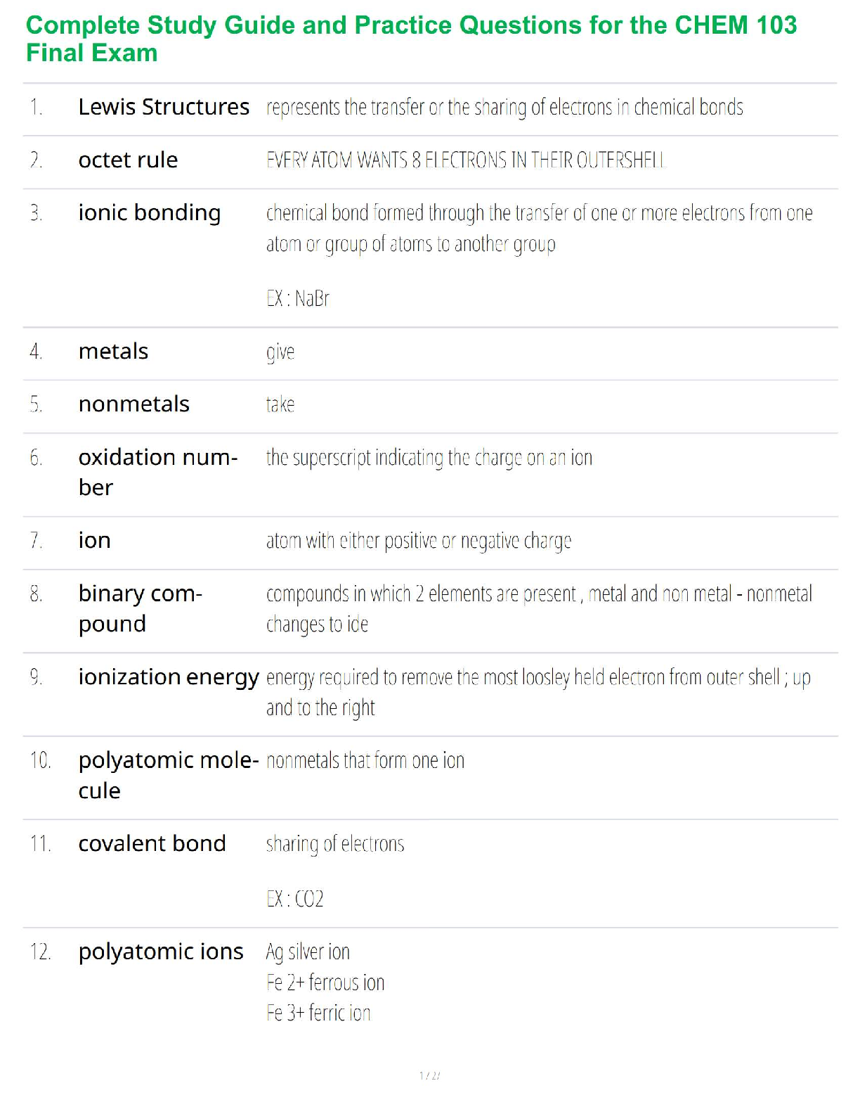Image resolution: width=860 pixels, height=1114 pixels.
Task: Click the "EVERY ATOM WANTS 8 ELECTRONS" definition
Action: pyautogui.click(x=465, y=160)
